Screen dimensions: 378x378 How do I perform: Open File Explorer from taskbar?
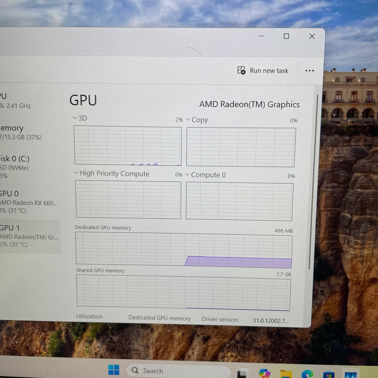click(x=286, y=374)
